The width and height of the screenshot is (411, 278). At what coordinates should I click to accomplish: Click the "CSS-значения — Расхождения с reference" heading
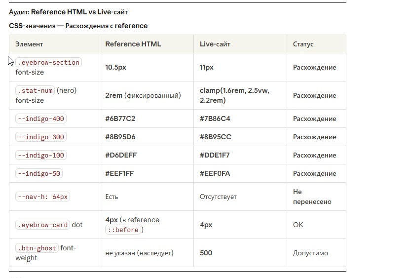(78, 26)
